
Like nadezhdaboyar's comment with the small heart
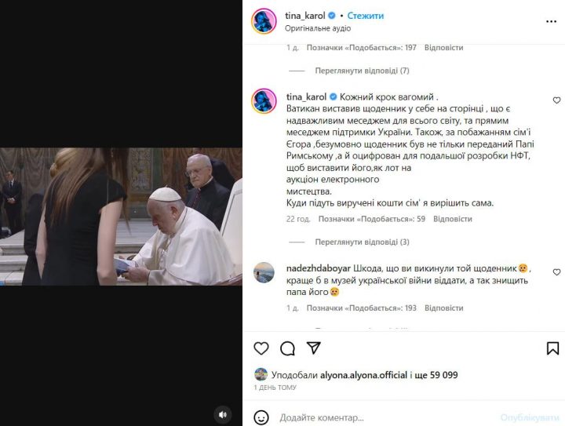[x=557, y=272]
